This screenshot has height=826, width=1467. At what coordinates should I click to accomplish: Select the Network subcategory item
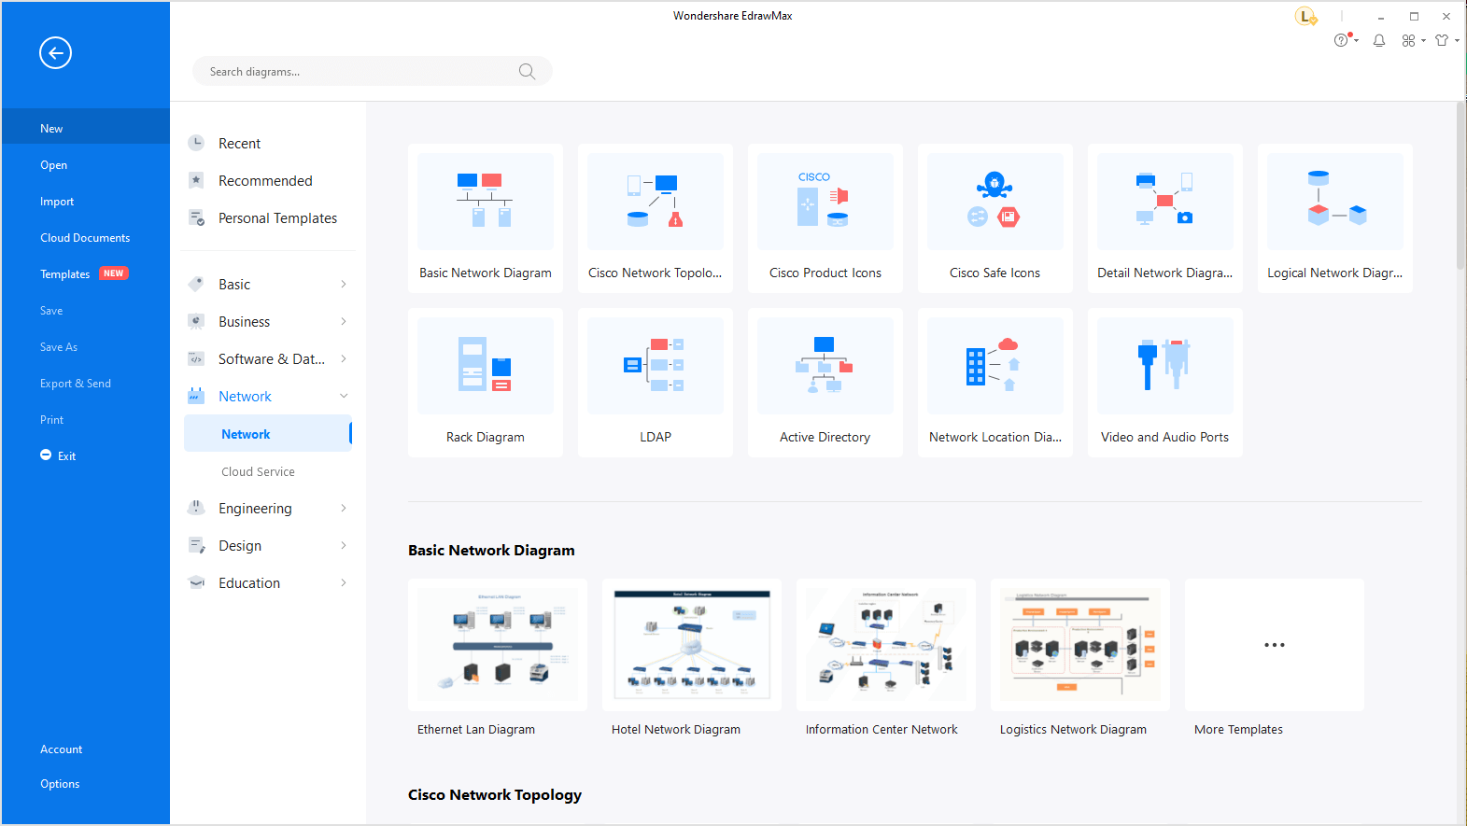pos(268,434)
